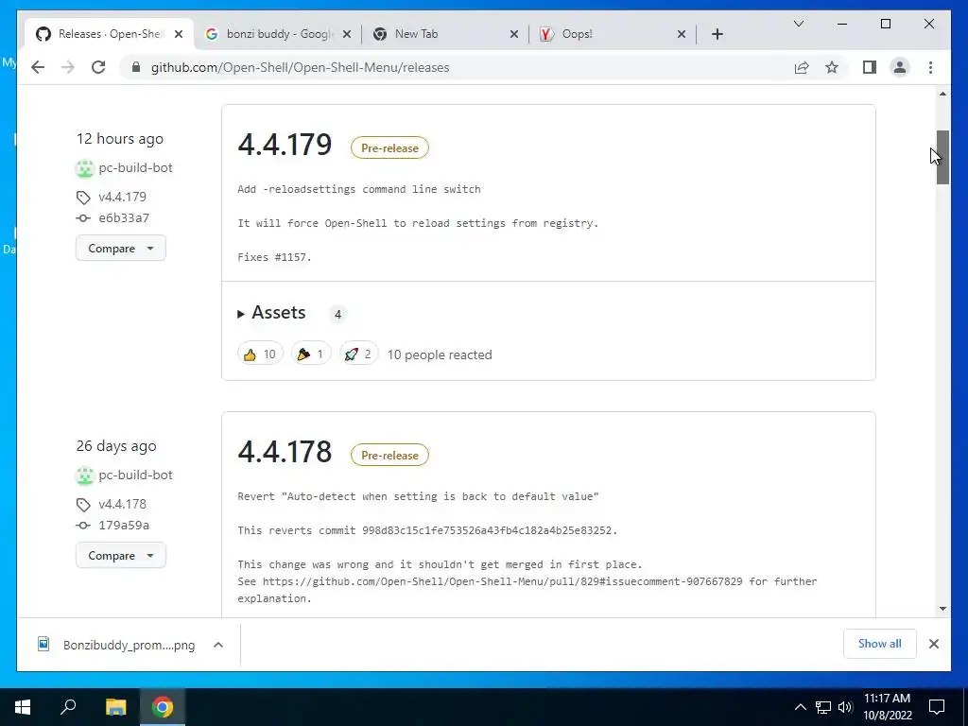
Task: Open a new tab with plus button
Action: point(717,34)
